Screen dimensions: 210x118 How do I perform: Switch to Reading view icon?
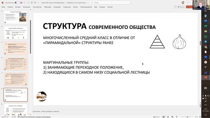coord(172,117)
